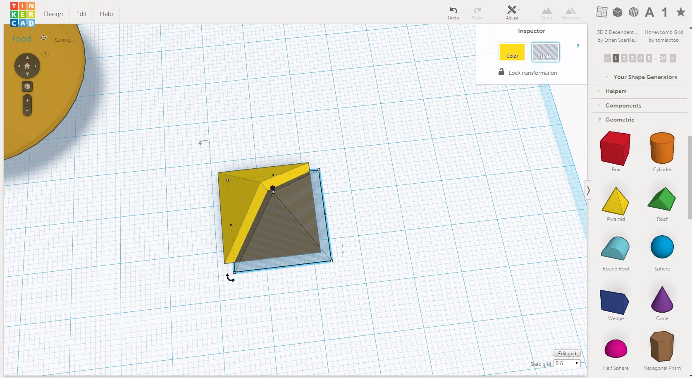This screenshot has width=692, height=378.
Task: Click the shapes panel vertical scrollbar
Action: (690, 177)
